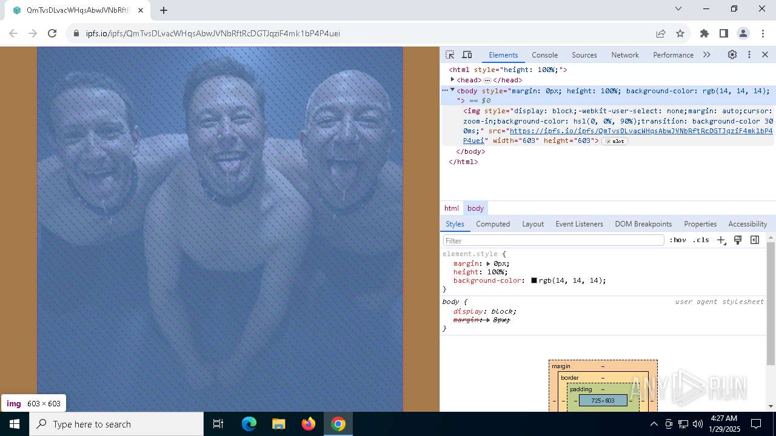The width and height of the screenshot is (776, 436).
Task: Toggle the .cls classes panel
Action: pos(701,240)
